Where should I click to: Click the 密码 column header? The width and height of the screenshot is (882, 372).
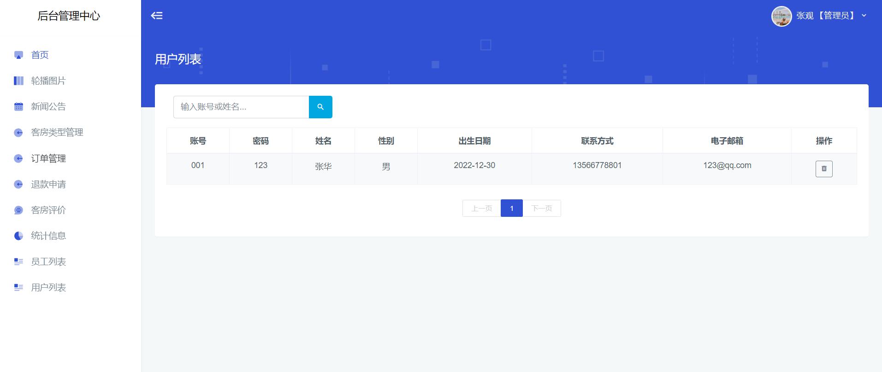(x=260, y=141)
